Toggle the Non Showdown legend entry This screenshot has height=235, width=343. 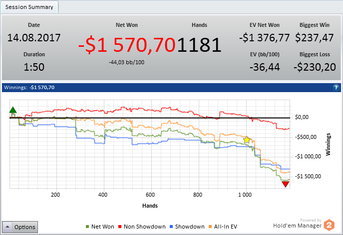click(x=142, y=227)
